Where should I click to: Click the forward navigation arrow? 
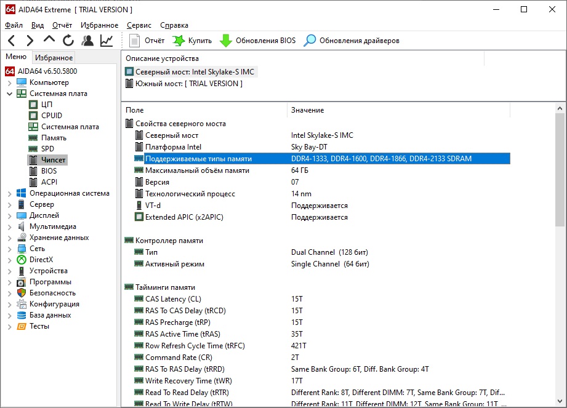[x=30, y=41]
